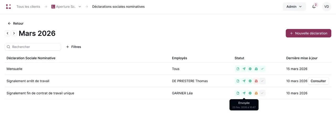This screenshot has width=336, height=123.
Task: Click the green checkmark icon in Mensuelle row
Action: point(262,69)
